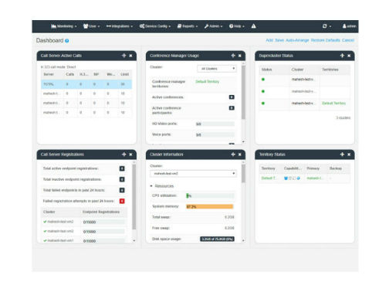Click the total active endpoint registrations badge
Image resolution: width=389 pixels, height=292 pixels.
(122, 168)
